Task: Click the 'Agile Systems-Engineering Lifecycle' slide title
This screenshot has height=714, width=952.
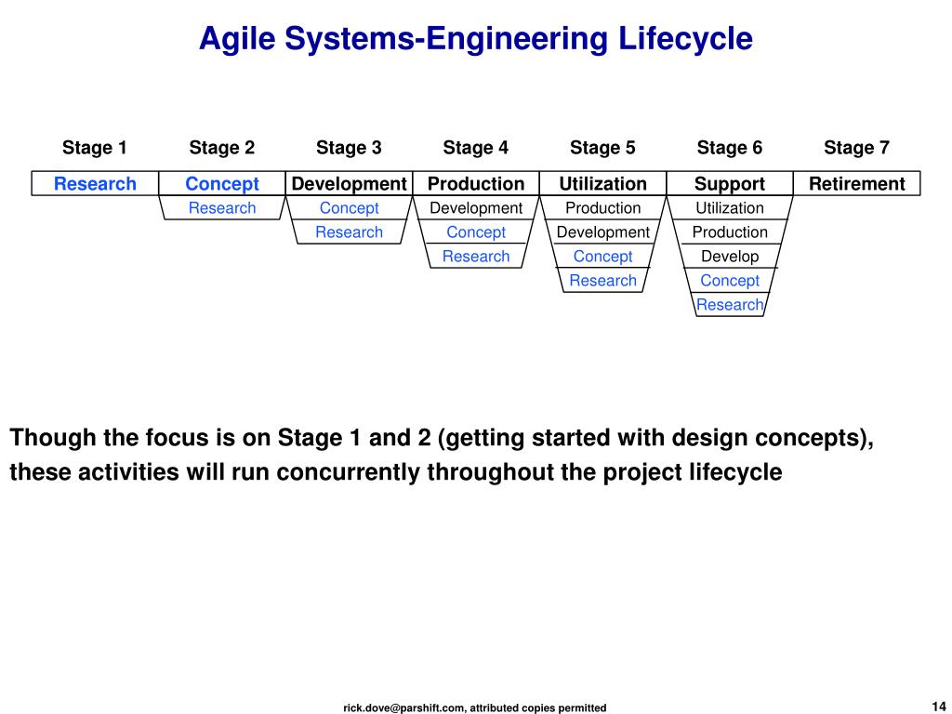Action: [476, 39]
